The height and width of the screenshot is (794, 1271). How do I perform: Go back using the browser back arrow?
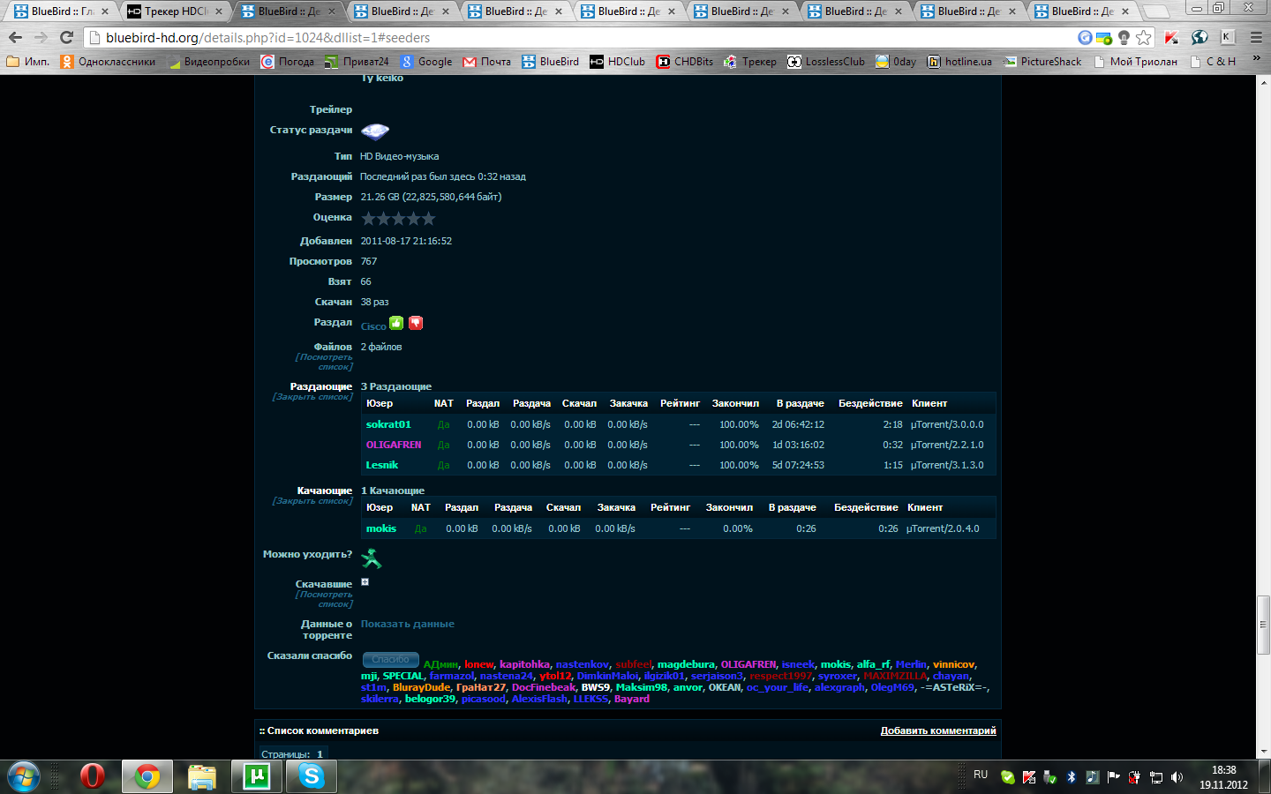[x=15, y=38]
